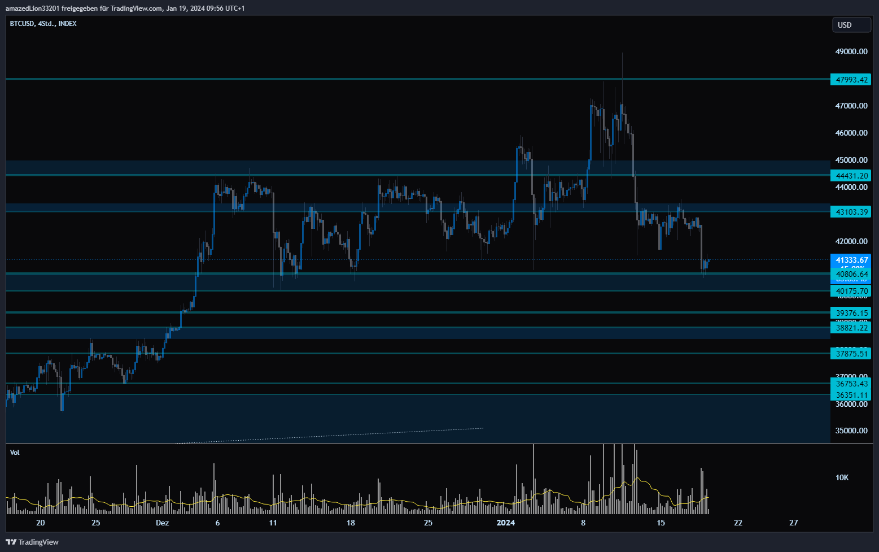The height and width of the screenshot is (552, 879).
Task: Click the current price label 41333.67
Action: coord(851,260)
